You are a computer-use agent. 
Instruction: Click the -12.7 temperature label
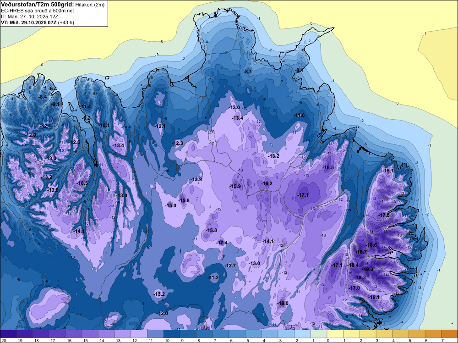230,266
